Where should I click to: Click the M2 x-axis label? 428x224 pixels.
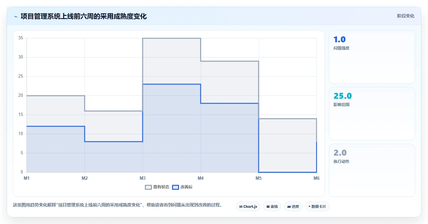[85, 178]
